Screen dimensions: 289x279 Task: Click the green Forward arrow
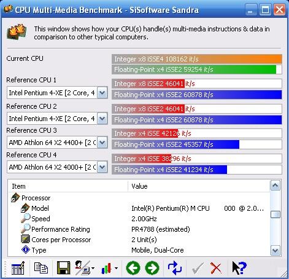pos(152,268)
